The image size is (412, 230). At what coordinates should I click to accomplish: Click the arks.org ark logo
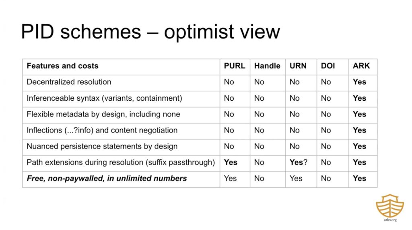389,206
